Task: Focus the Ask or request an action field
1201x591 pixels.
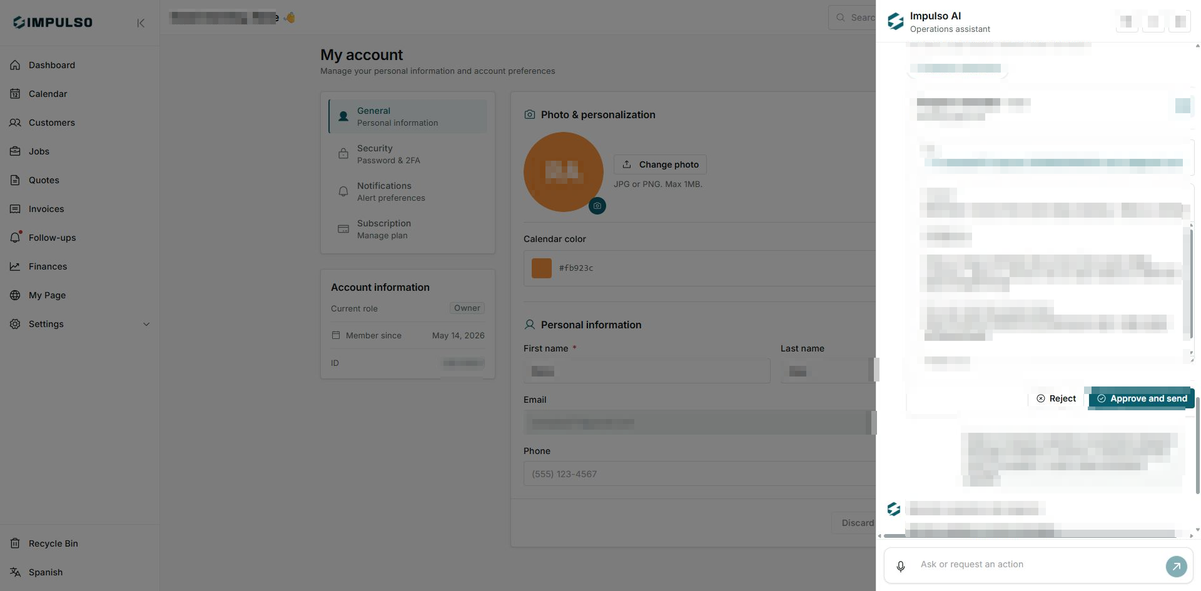Action: [x=1038, y=565]
